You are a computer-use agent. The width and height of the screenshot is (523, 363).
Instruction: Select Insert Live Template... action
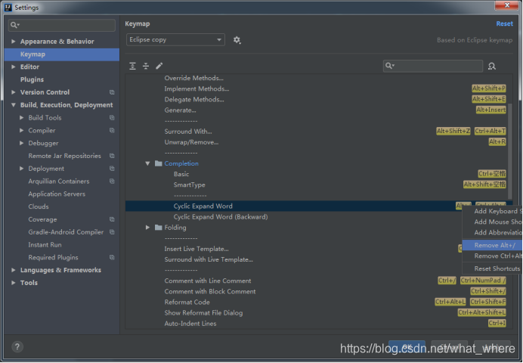point(197,249)
